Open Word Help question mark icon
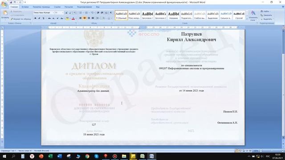 click(x=283, y=7)
